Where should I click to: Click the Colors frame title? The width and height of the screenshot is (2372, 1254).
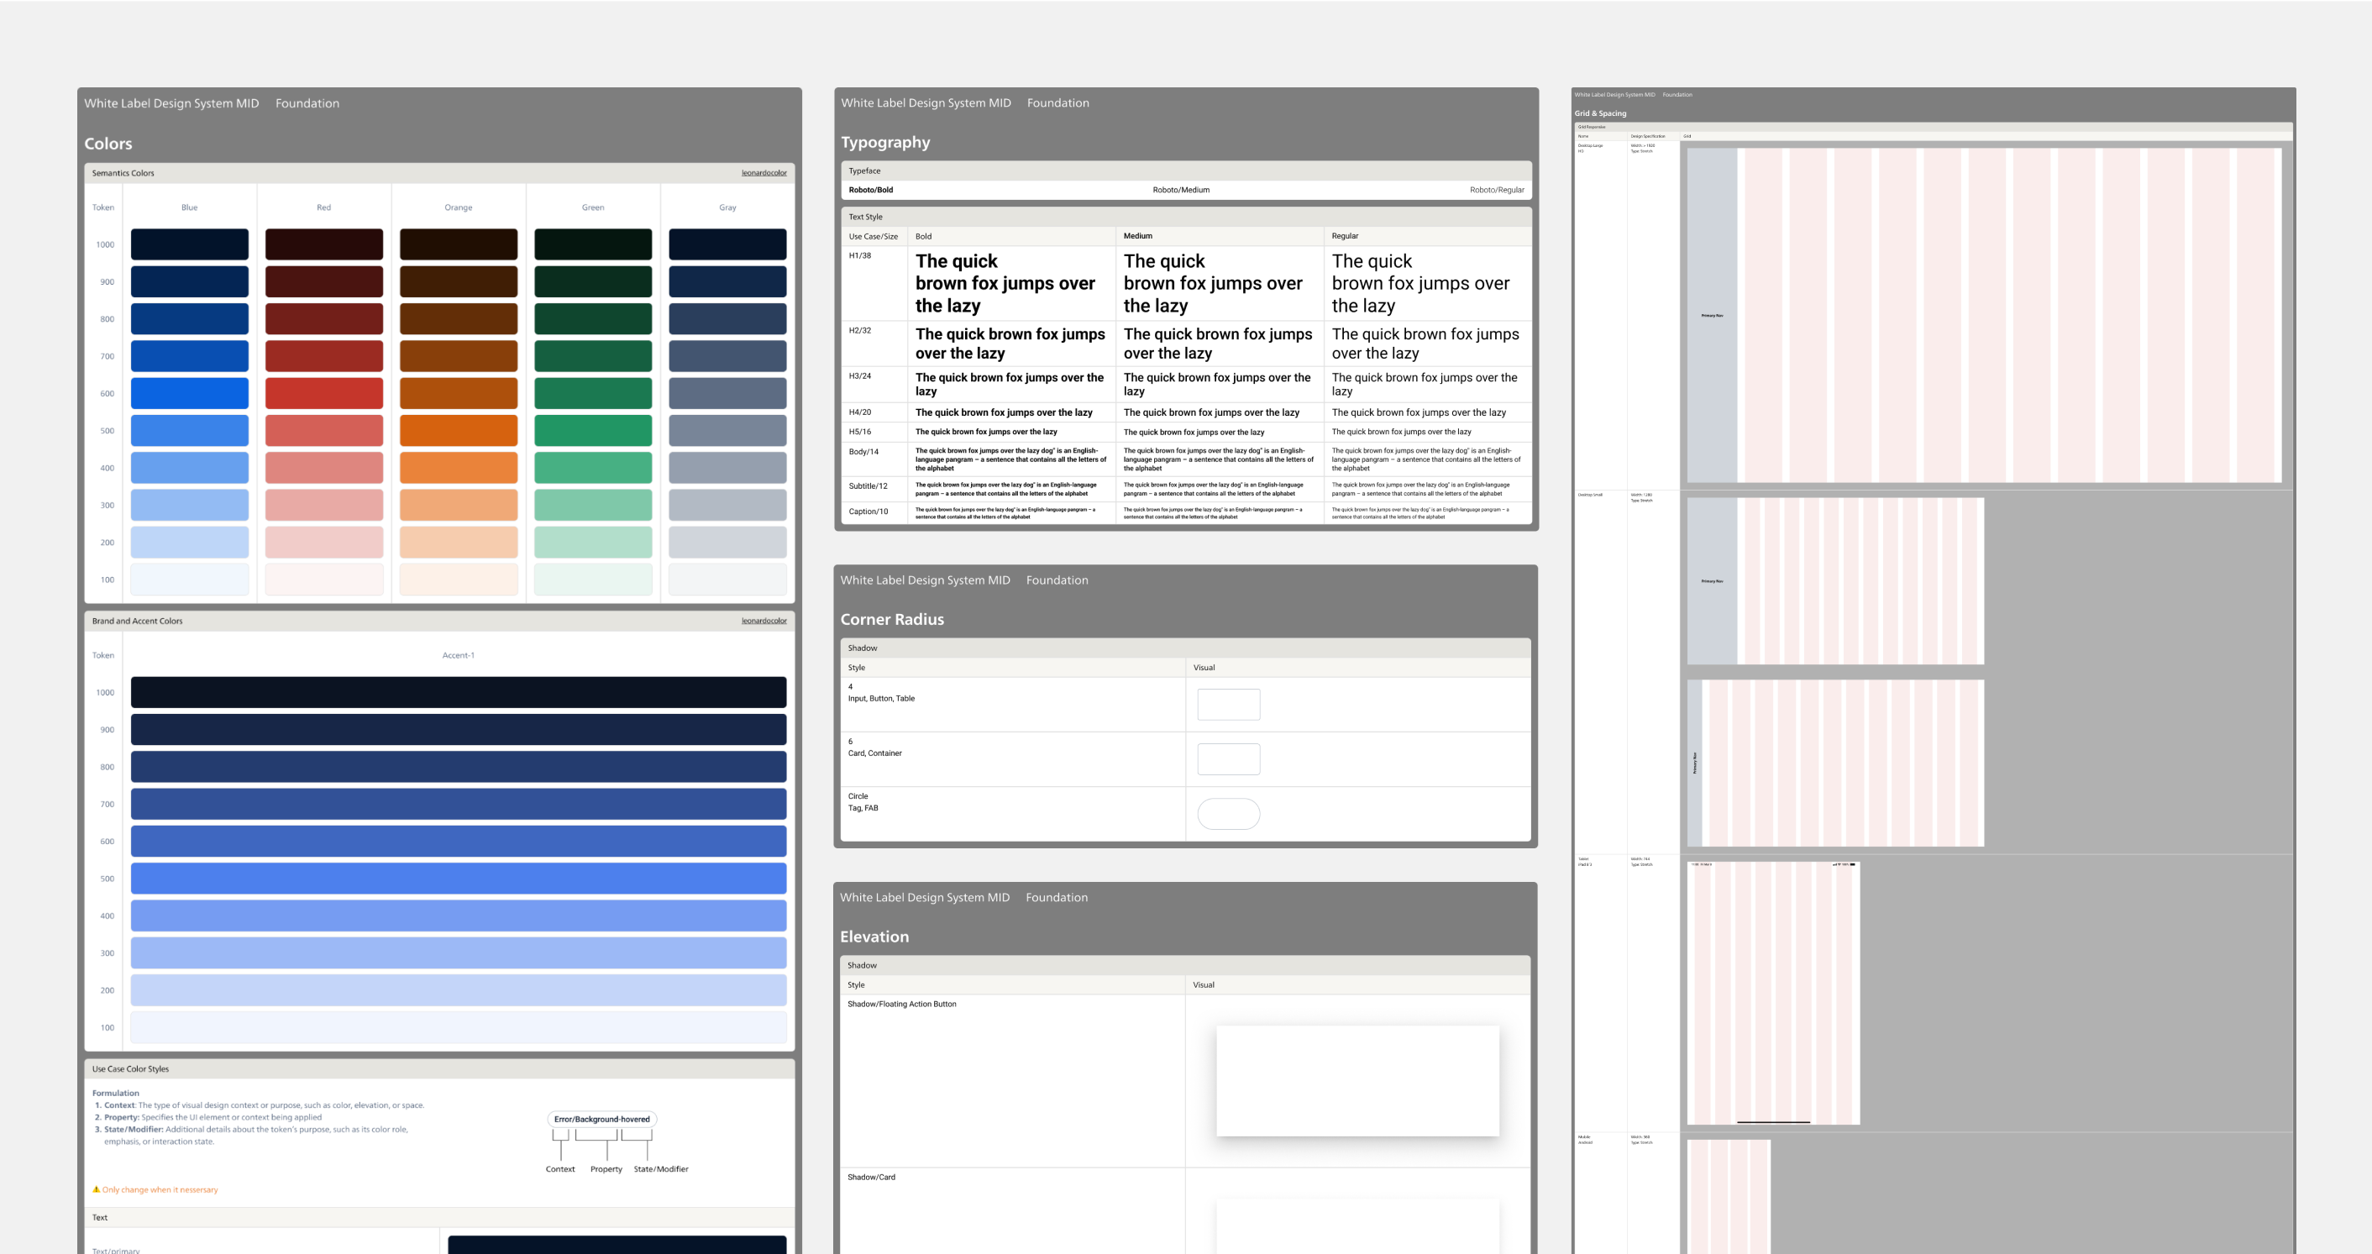(x=108, y=144)
